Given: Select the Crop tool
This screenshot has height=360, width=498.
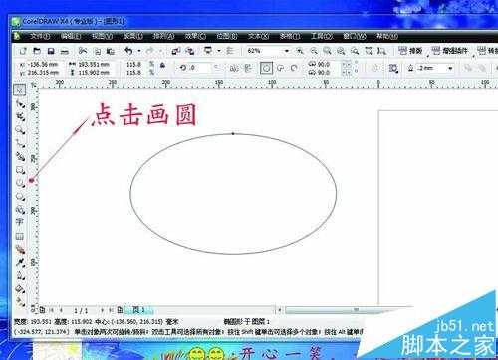Looking at the screenshot, I should click(20, 116).
